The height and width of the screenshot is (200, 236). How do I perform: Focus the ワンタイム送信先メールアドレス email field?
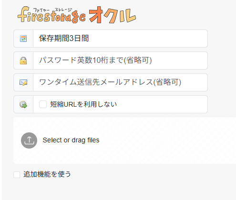point(120,82)
